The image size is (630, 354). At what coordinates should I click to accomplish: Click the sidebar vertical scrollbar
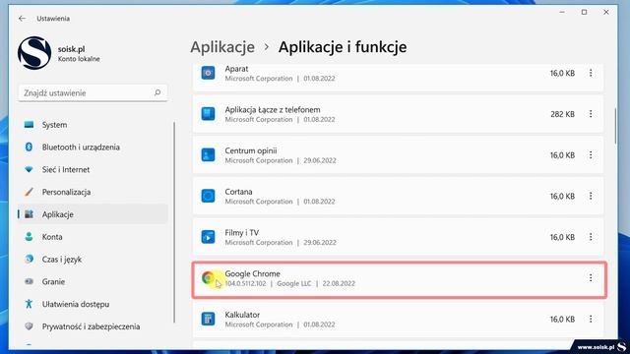(x=174, y=222)
